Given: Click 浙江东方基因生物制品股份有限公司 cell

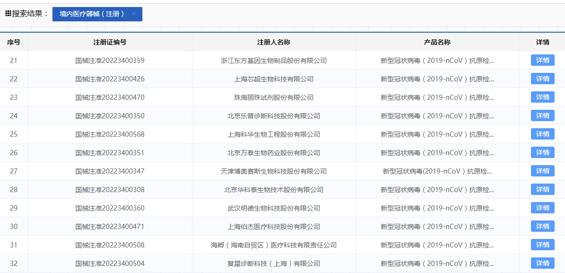Looking at the screenshot, I should pos(273,61).
